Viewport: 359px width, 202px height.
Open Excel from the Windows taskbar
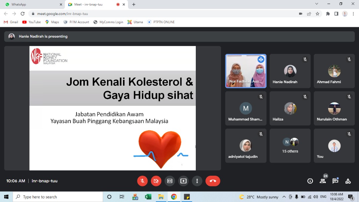(x=148, y=197)
